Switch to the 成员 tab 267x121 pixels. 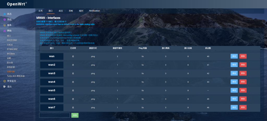61,11
